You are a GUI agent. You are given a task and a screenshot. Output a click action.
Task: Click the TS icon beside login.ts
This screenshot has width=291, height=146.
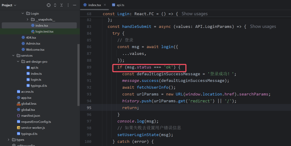(x=28, y=80)
